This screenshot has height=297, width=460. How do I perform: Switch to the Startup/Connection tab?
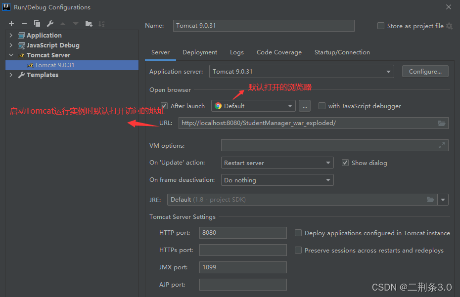pyautogui.click(x=342, y=52)
